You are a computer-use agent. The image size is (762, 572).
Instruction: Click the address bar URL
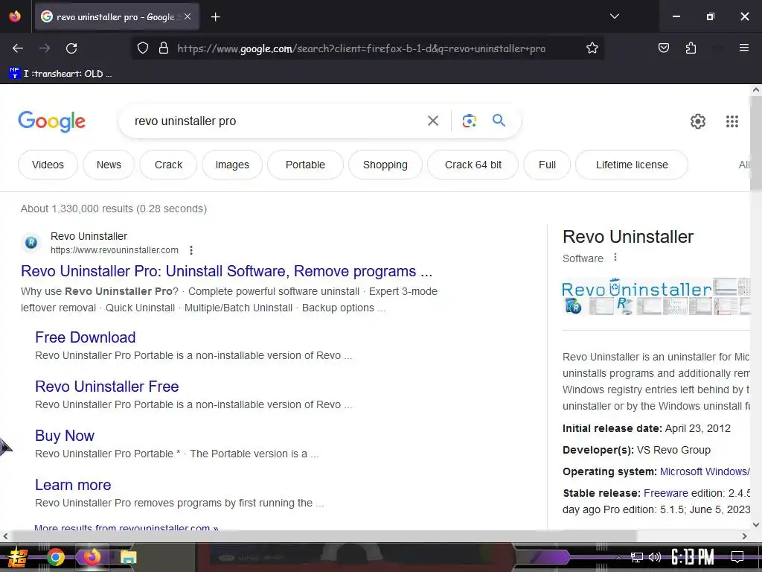361,48
